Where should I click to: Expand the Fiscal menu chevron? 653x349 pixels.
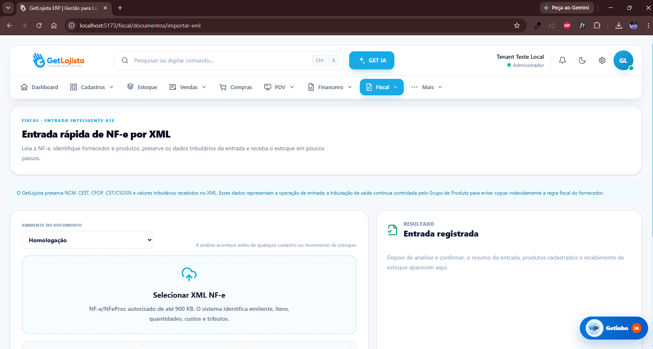396,87
